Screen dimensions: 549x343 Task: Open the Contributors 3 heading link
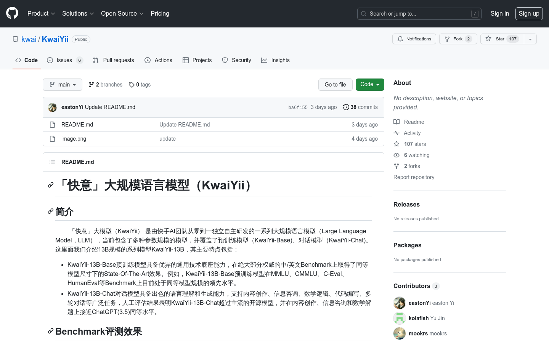point(416,286)
